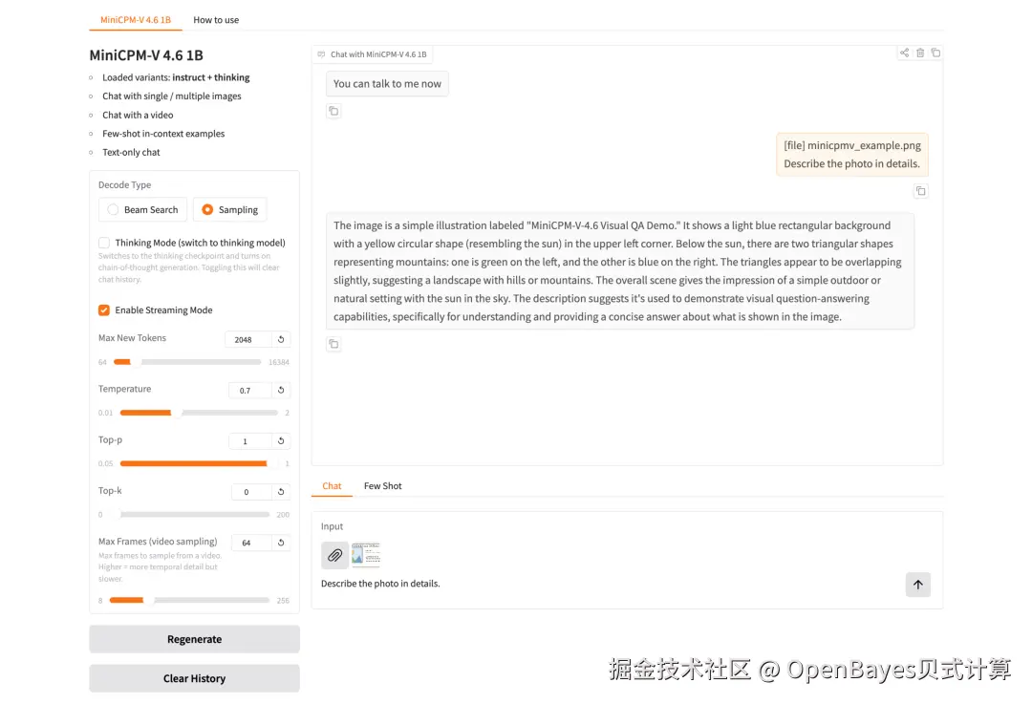Reset Top-p to default
The width and height of the screenshot is (1032, 704).
[281, 440]
